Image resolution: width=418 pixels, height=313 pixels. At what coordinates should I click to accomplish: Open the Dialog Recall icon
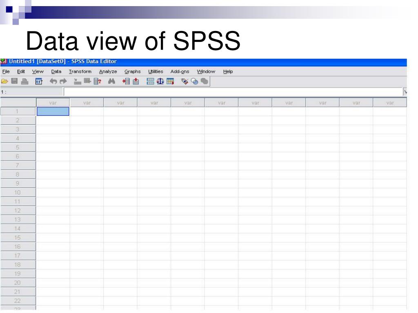coord(39,82)
